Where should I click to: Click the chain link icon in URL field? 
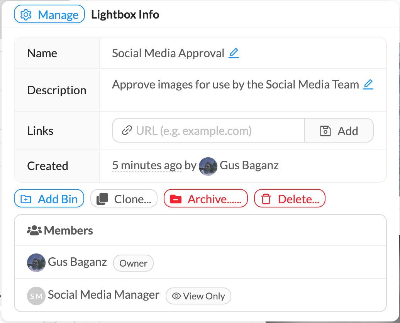pos(126,131)
